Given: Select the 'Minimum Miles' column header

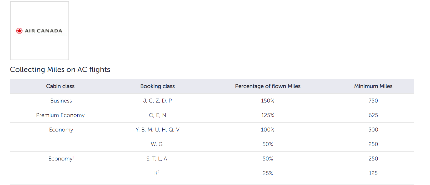Looking at the screenshot, I should (x=373, y=86).
